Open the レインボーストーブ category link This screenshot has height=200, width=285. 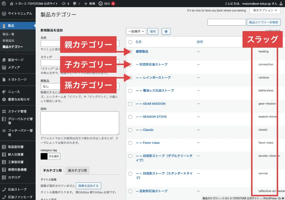(153, 78)
